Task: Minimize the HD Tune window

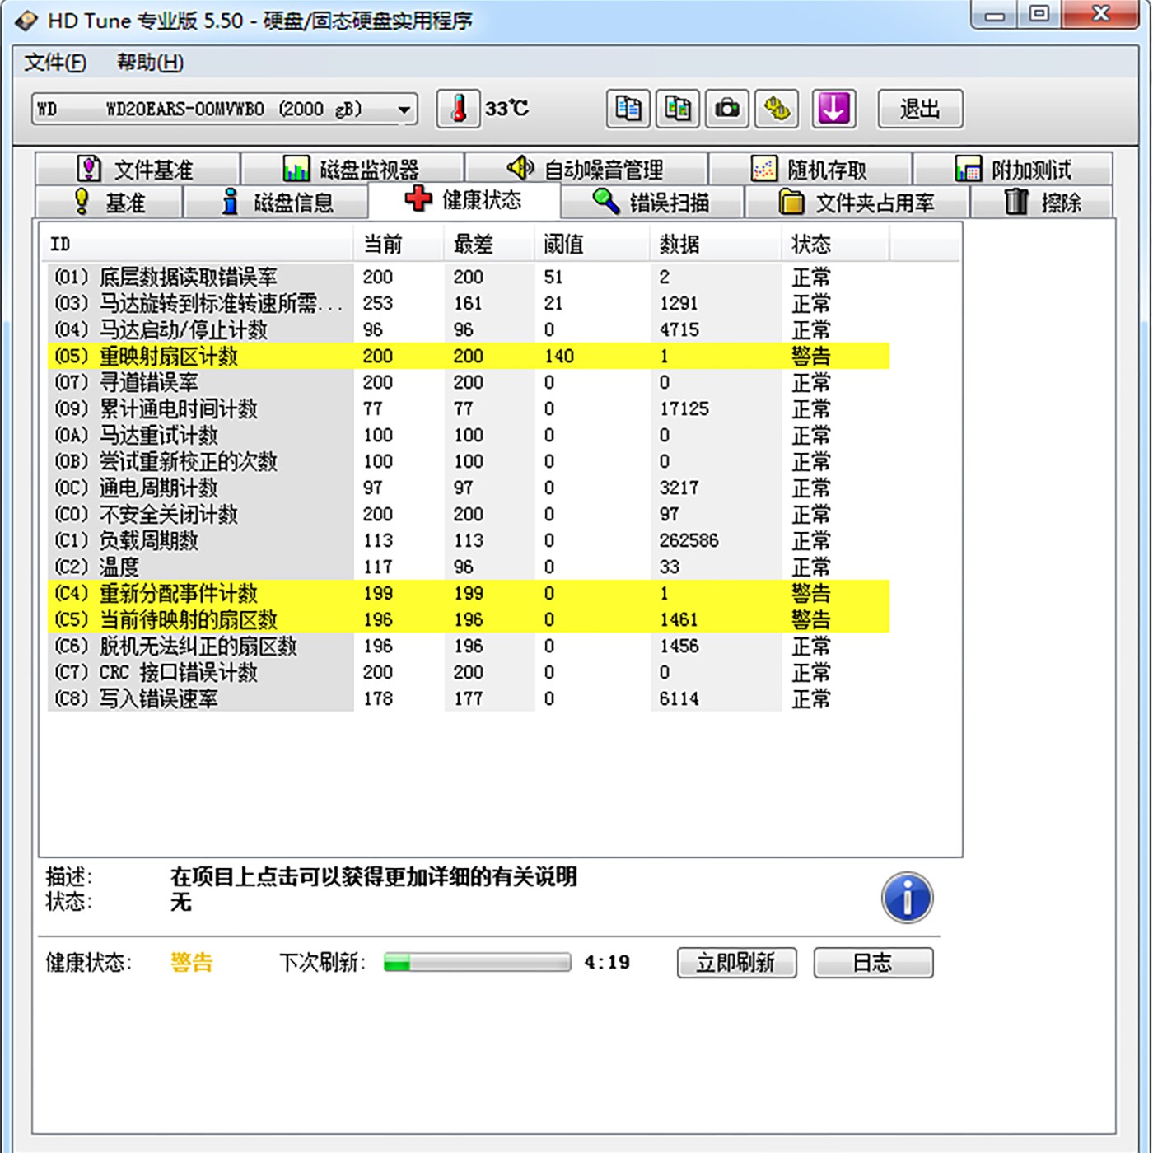Action: click(994, 16)
